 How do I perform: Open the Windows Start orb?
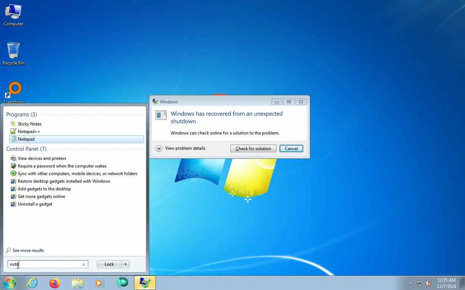9,283
